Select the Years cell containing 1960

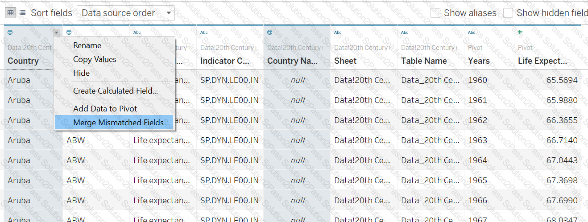point(477,80)
